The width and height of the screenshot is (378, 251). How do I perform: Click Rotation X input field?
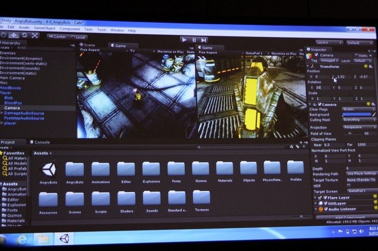[x=322, y=88]
